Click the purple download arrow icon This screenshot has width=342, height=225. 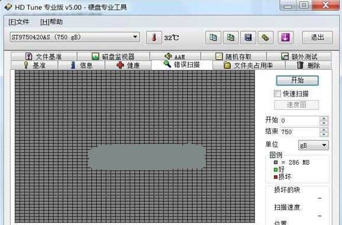tap(286, 37)
